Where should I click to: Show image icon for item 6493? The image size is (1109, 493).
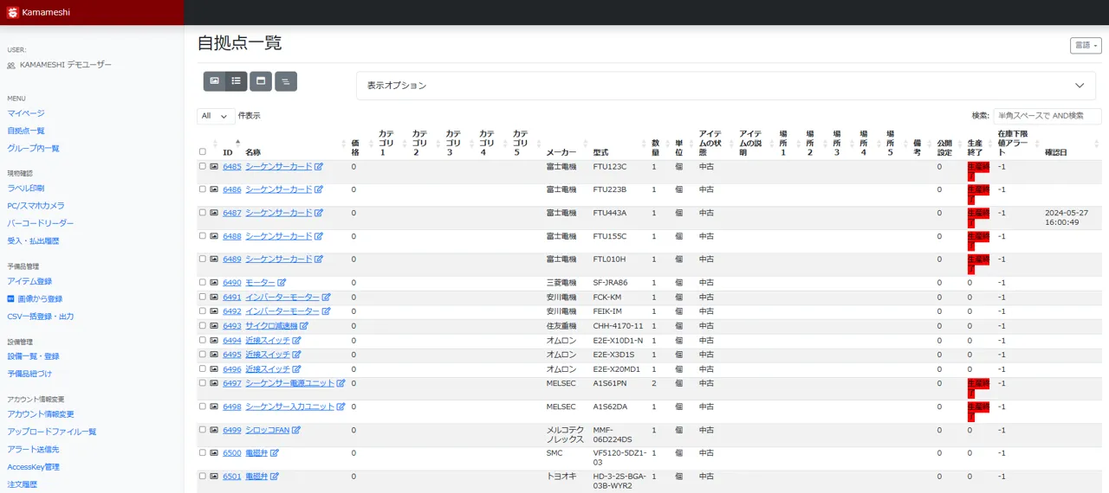coord(214,326)
